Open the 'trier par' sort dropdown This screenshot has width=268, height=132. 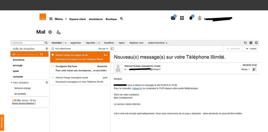(103, 48)
